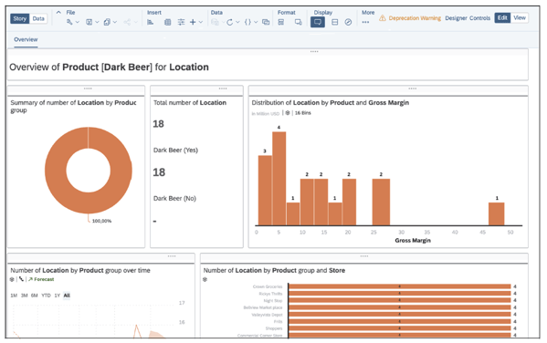Viewport: 547px width, 343px height.
Task: Switch to Story mode
Action: pyautogui.click(x=19, y=18)
